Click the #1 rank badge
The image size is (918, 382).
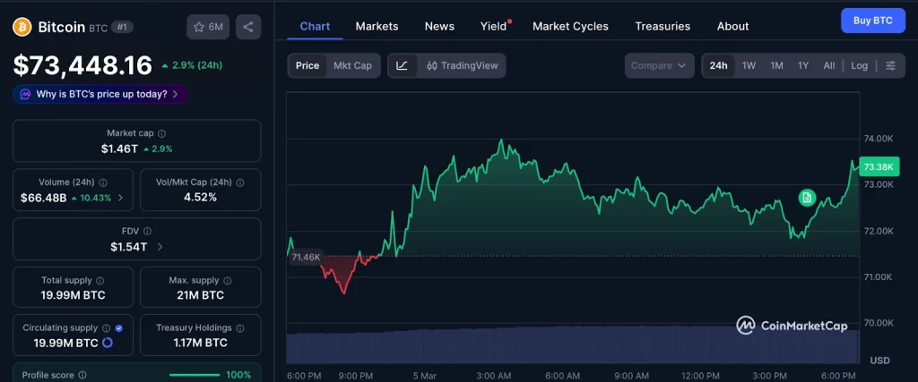[x=122, y=27]
